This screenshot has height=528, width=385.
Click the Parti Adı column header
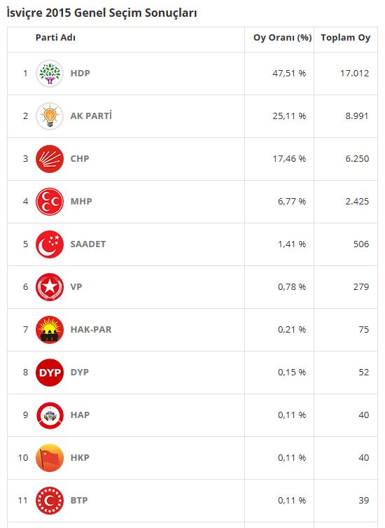coord(55,37)
